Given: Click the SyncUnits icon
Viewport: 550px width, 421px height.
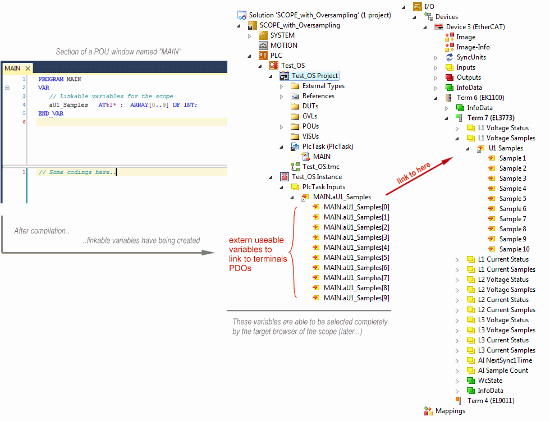Looking at the screenshot, I should pos(449,57).
